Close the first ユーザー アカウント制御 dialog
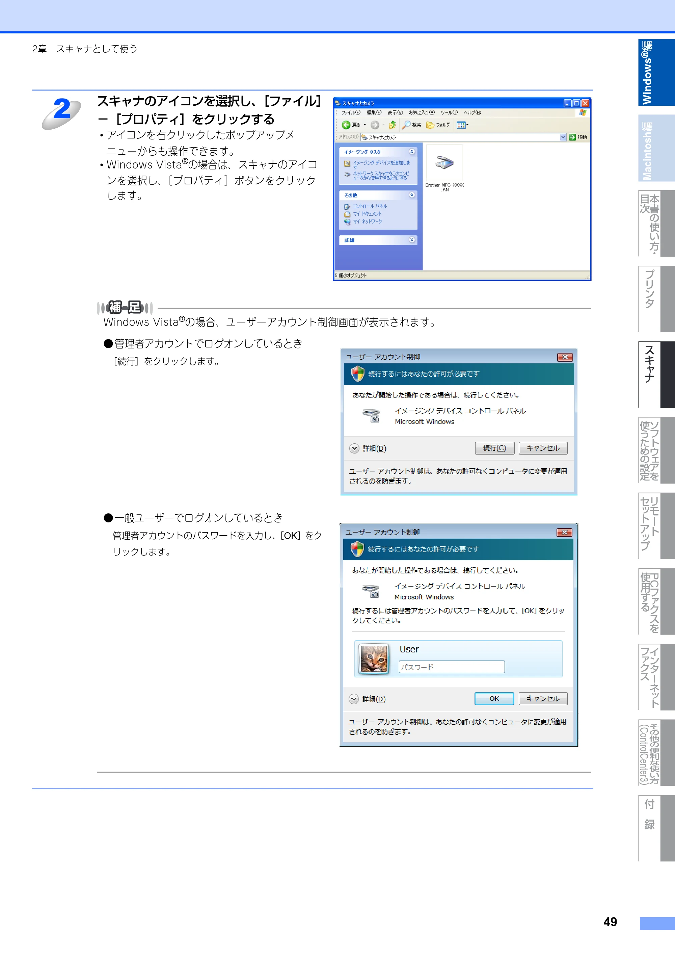Image resolution: width=675 pixels, height=956 pixels. point(565,357)
